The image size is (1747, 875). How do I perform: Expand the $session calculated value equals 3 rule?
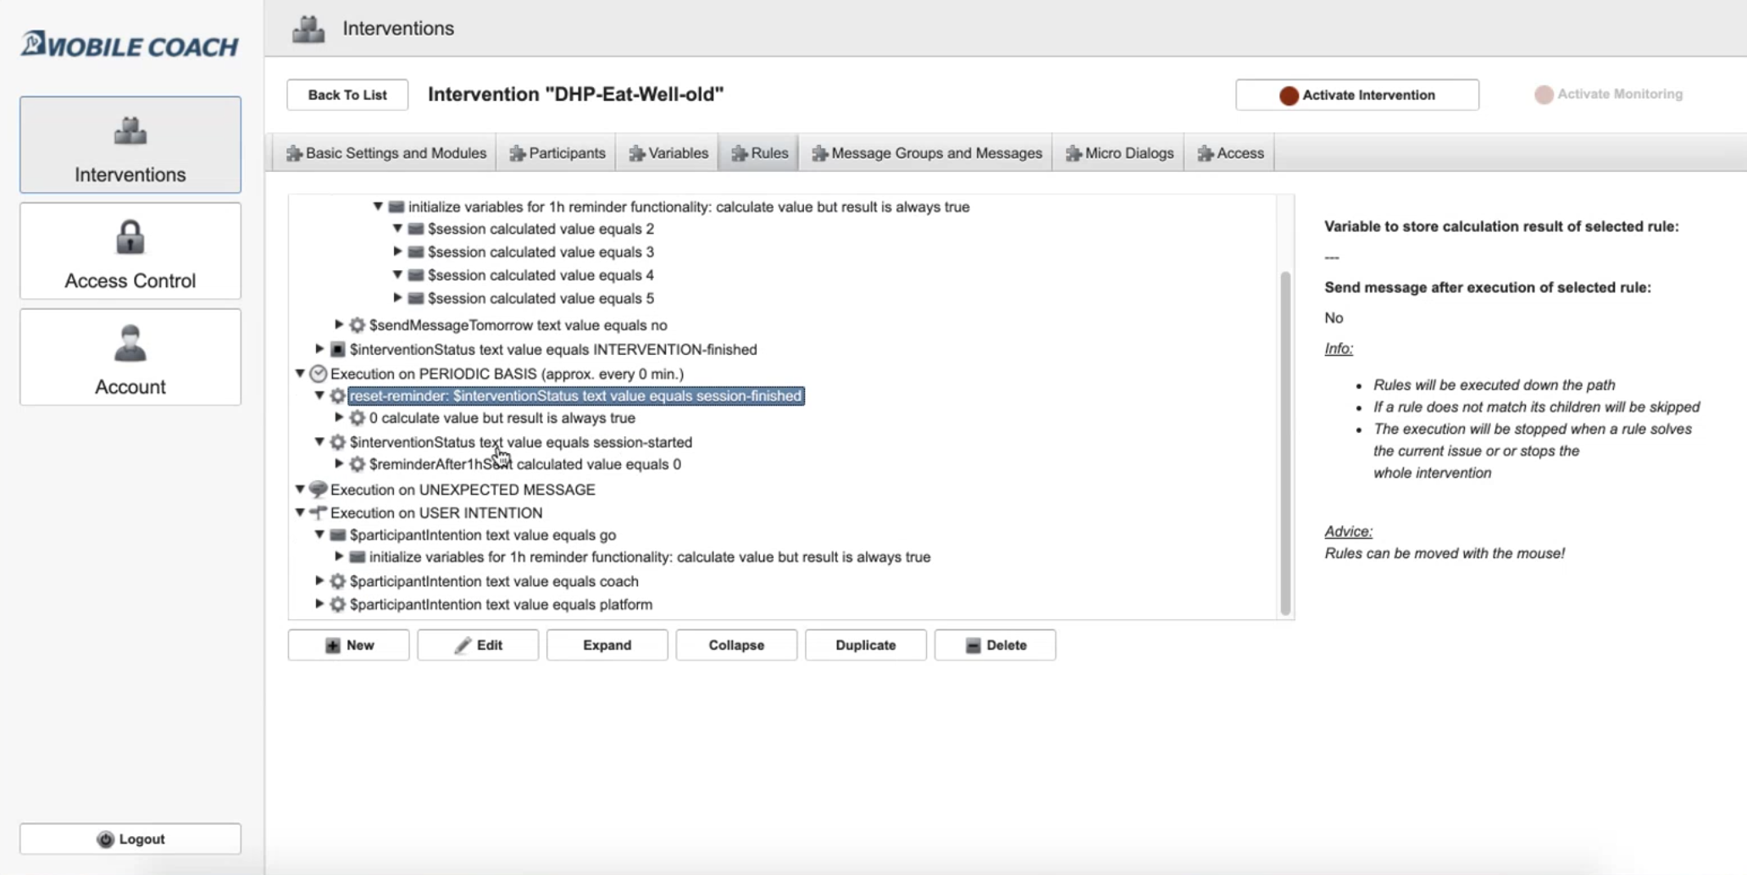point(397,252)
